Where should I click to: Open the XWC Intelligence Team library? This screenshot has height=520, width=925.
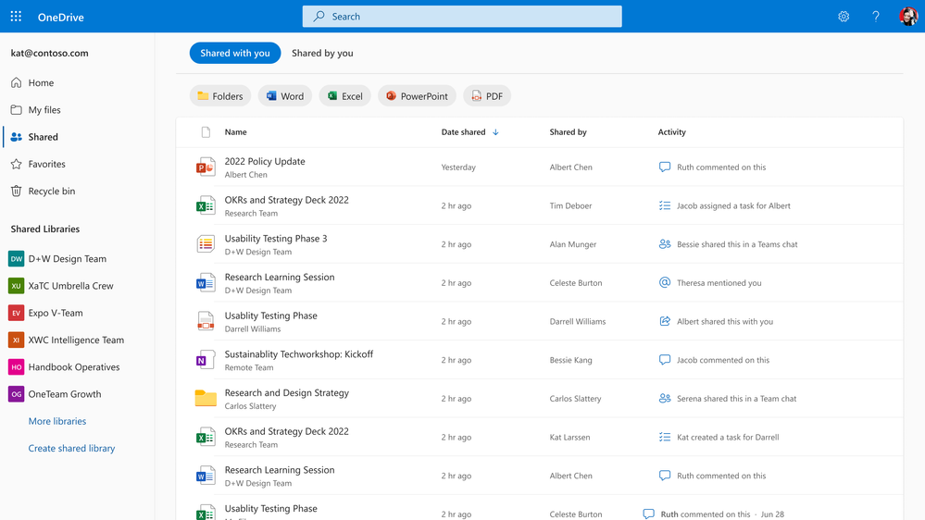point(77,340)
